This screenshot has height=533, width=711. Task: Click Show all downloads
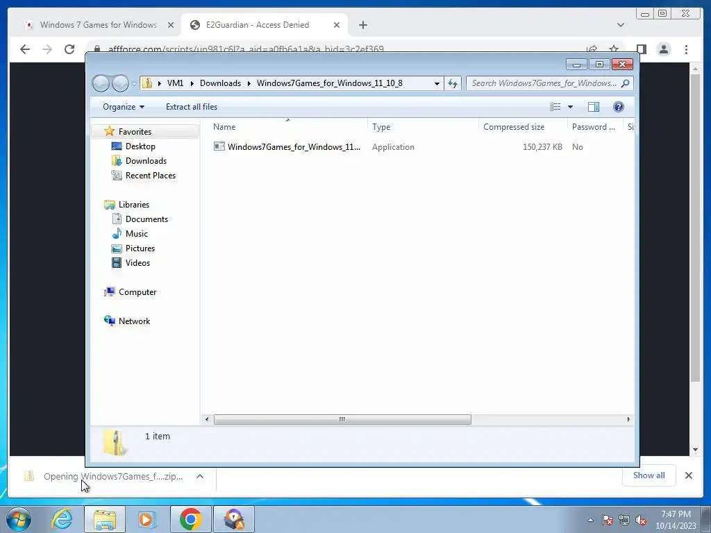[649, 475]
